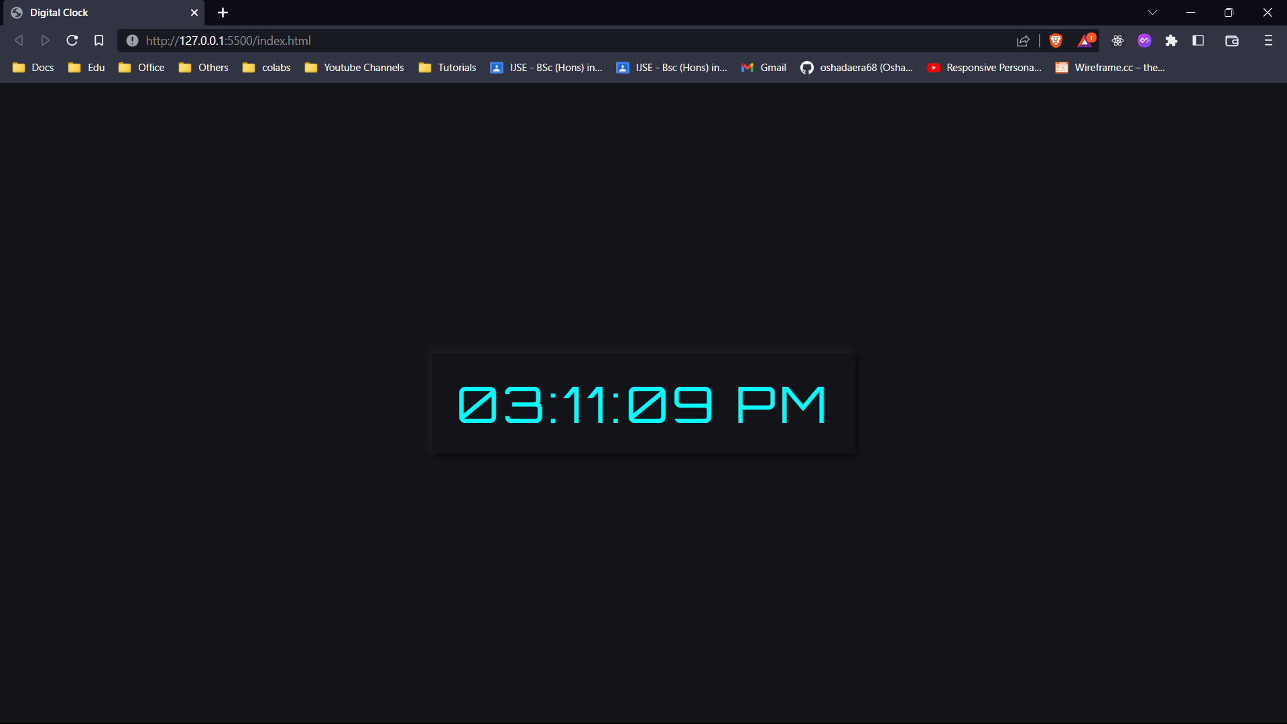
Task: Open the tab search chevron dropdown
Action: pos(1152,12)
